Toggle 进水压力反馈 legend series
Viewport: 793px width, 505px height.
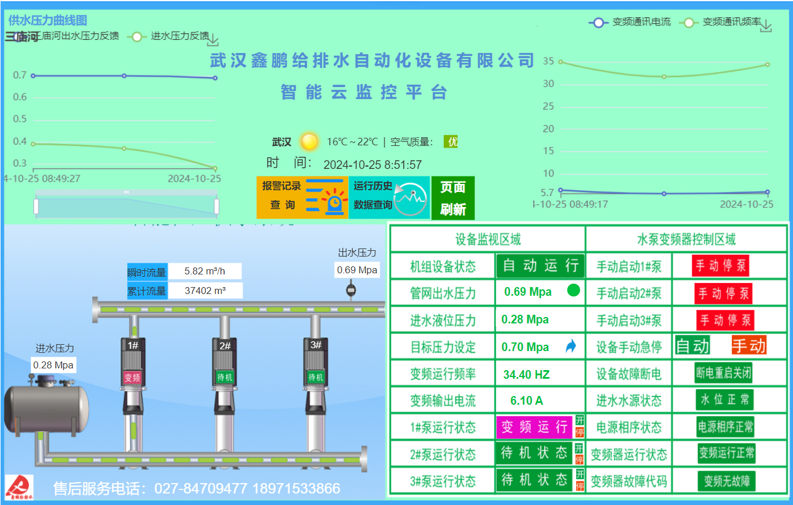(x=169, y=36)
